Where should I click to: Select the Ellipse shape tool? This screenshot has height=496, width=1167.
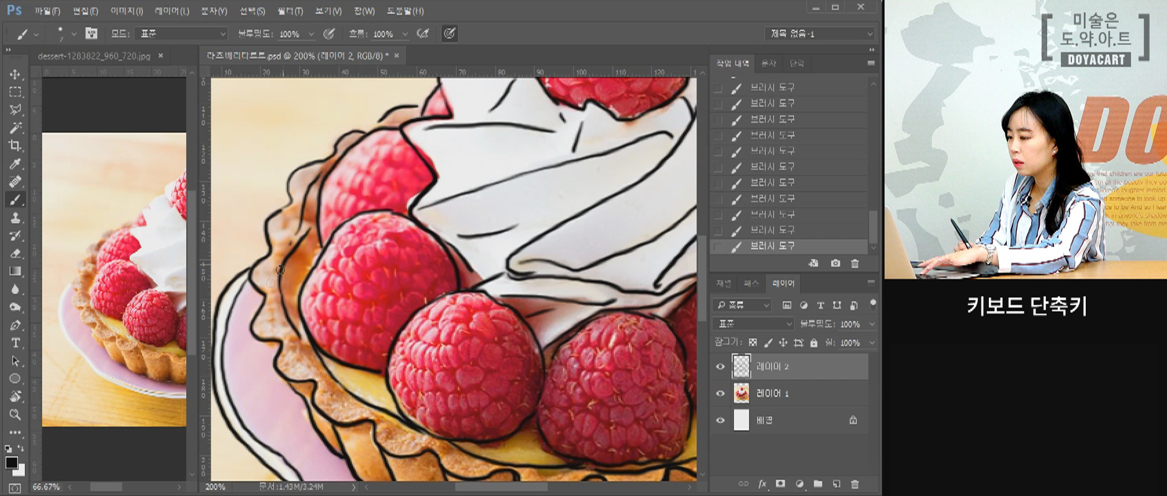pyautogui.click(x=16, y=378)
